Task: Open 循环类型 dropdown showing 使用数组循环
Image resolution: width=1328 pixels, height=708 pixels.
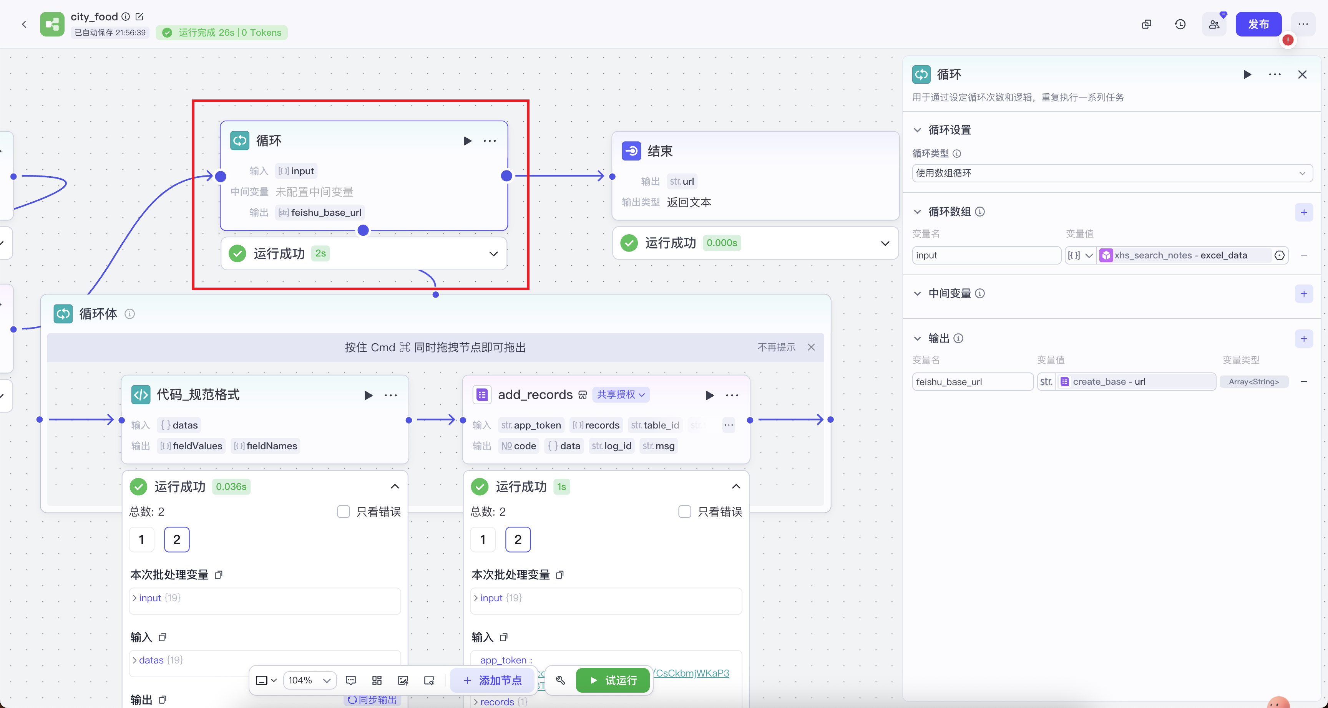Action: coord(1112,173)
